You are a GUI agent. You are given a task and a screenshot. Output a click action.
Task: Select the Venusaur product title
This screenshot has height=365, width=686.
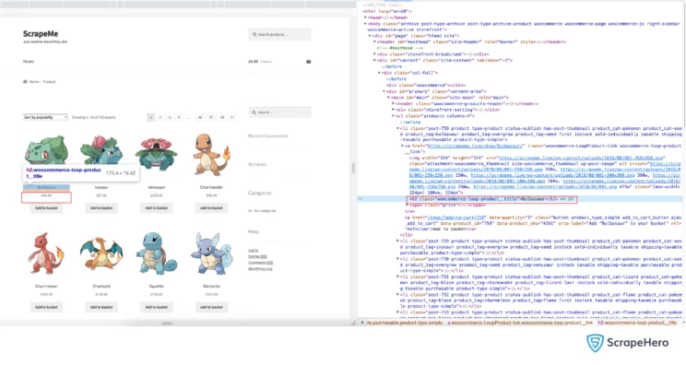[156, 187]
